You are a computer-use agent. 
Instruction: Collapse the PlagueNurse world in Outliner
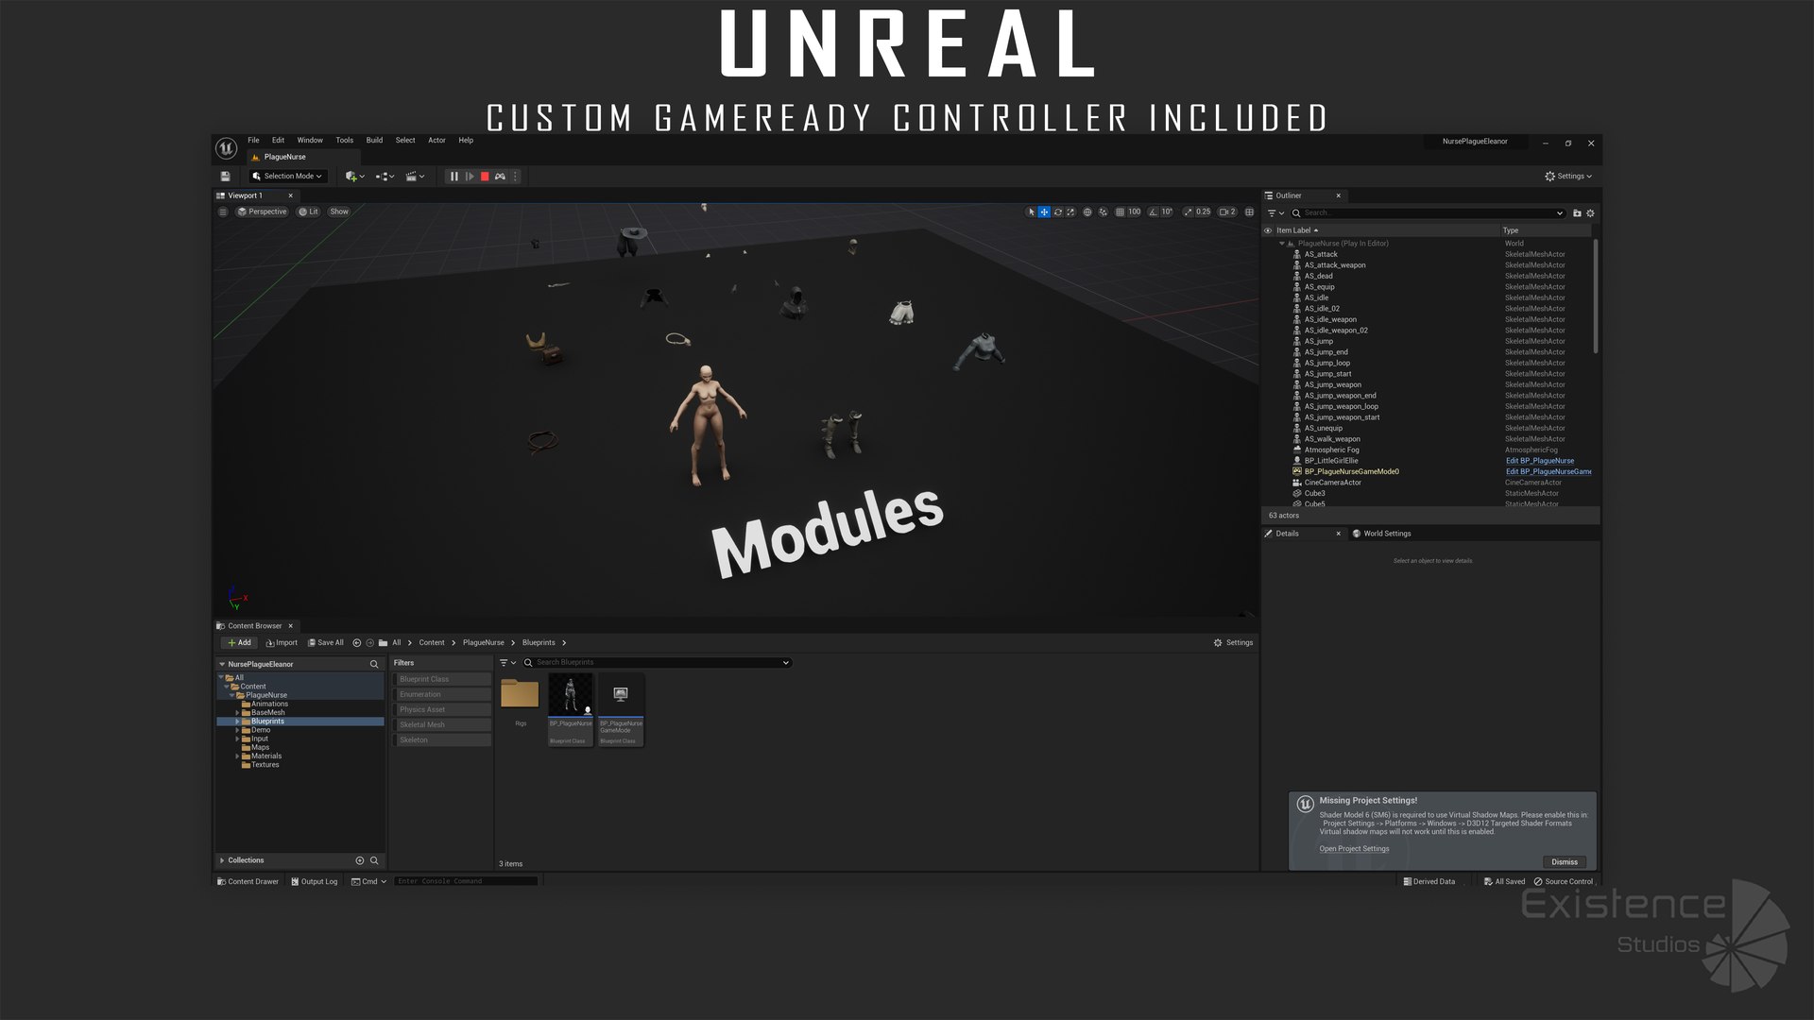(1282, 244)
